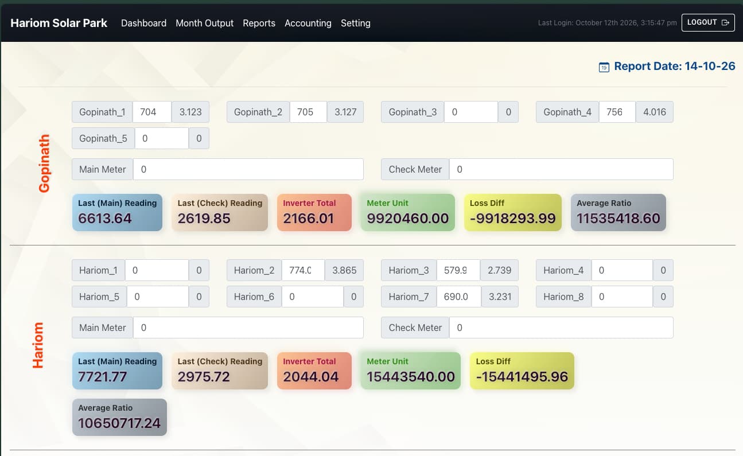The image size is (743, 456).
Task: Click the Hariom_2 reading input field
Action: [304, 270]
